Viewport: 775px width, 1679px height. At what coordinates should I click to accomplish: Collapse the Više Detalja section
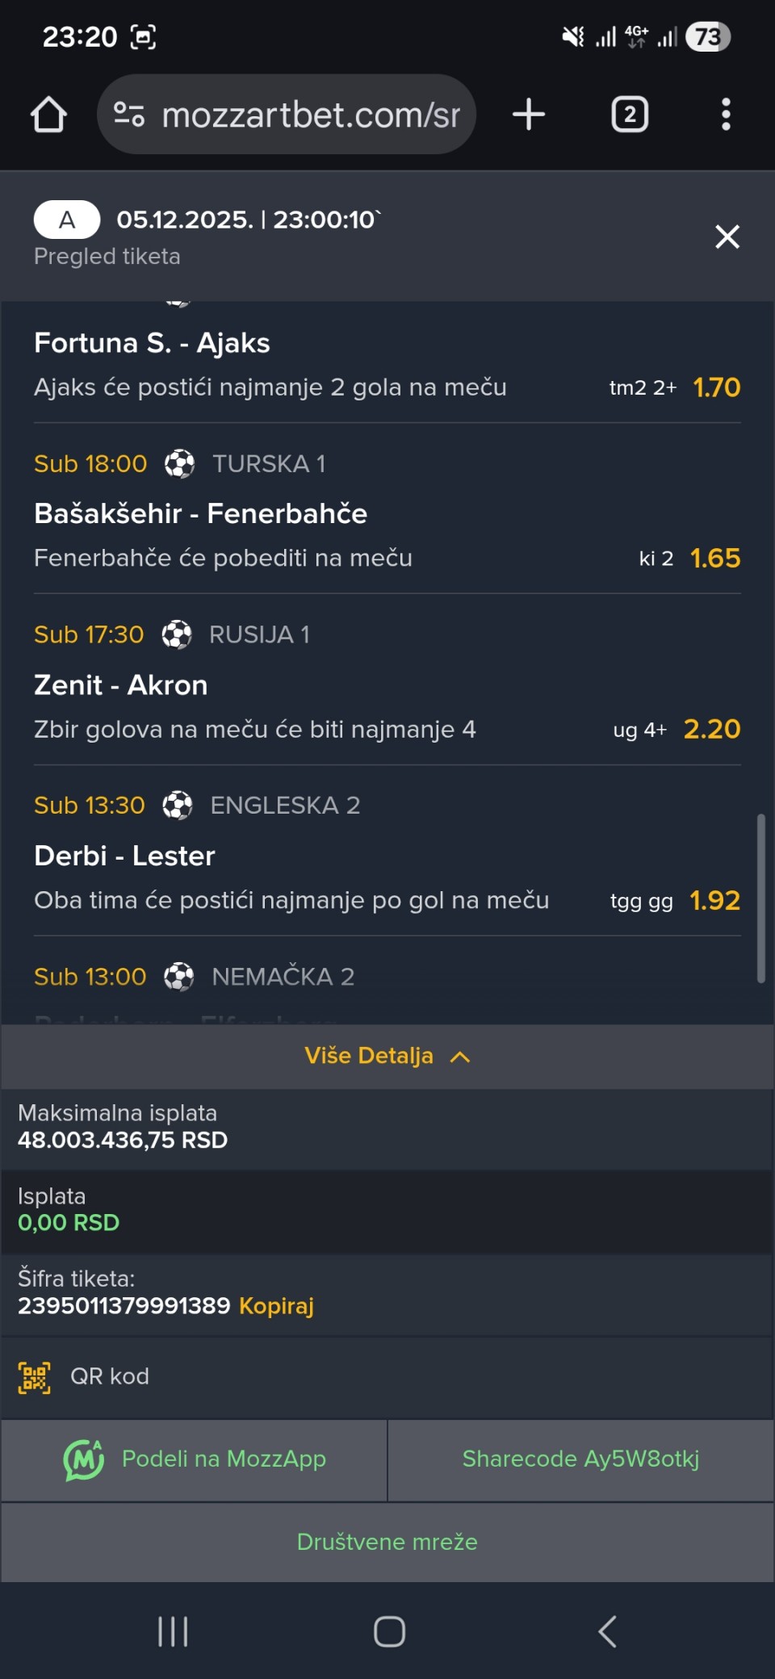387,1056
